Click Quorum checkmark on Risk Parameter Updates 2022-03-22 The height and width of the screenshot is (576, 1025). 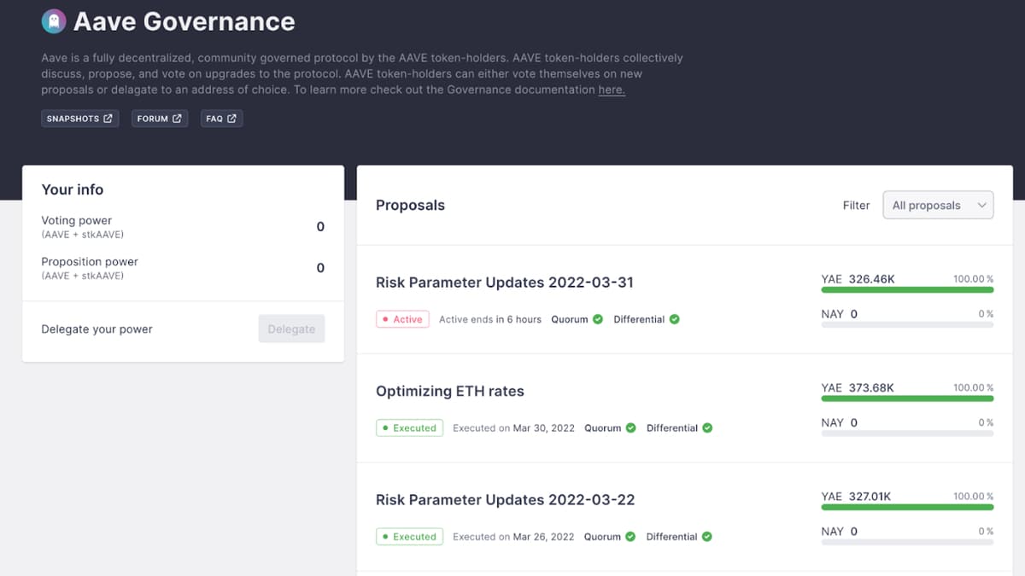point(630,537)
